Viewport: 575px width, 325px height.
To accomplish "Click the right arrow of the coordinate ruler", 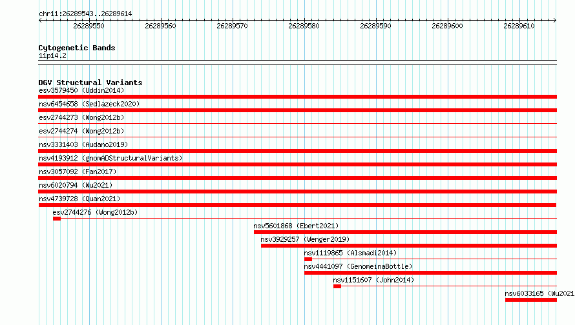I will [x=555, y=20].
